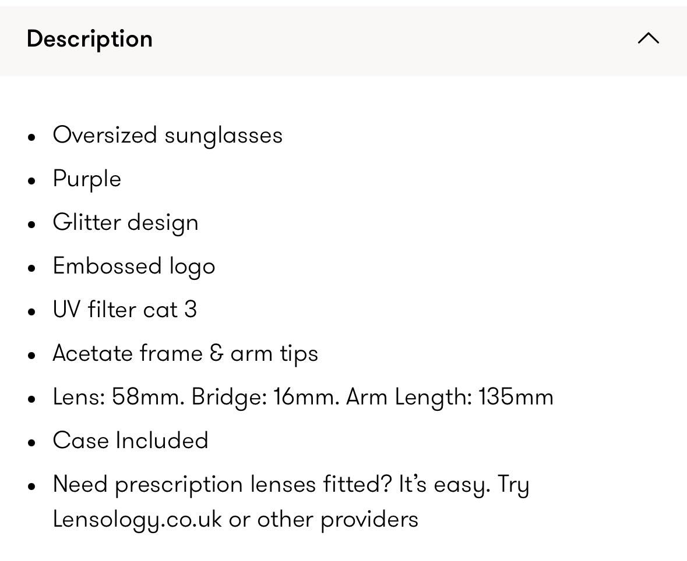The image size is (687, 561).
Task: Click the ampersand in Acetate frame line
Action: pos(216,354)
